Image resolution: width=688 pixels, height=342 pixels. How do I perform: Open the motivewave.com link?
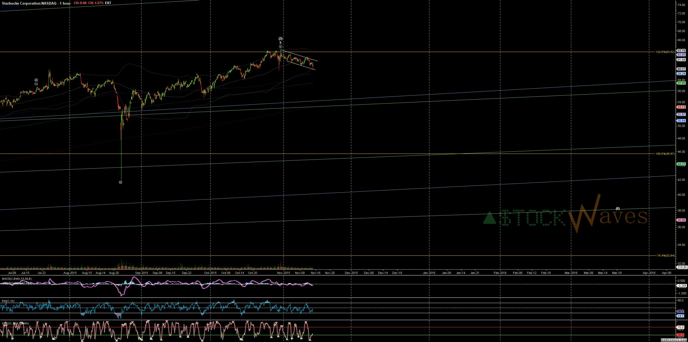(x=674, y=340)
